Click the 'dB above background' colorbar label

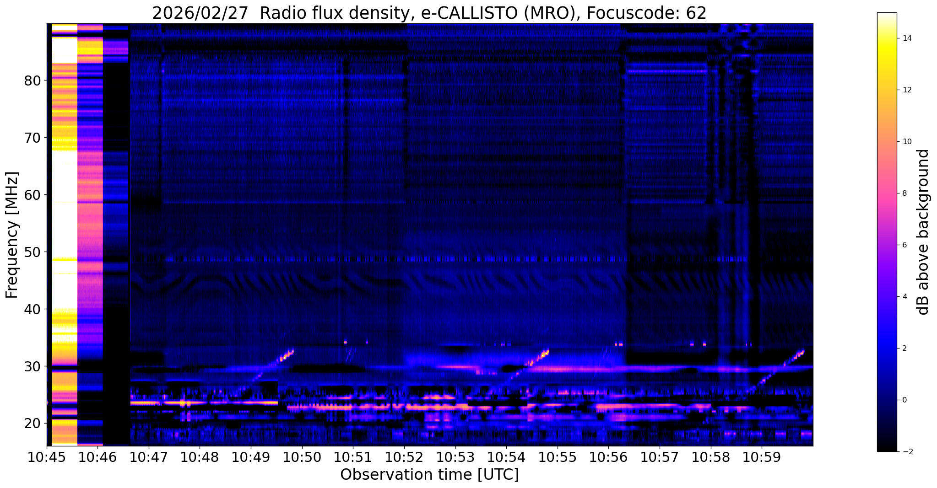point(924,232)
